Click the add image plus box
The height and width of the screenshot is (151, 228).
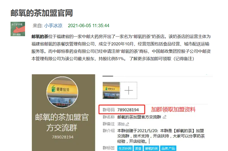pos(129,90)
